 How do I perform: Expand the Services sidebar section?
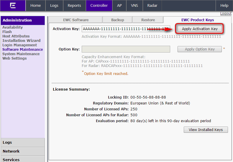click(23, 159)
